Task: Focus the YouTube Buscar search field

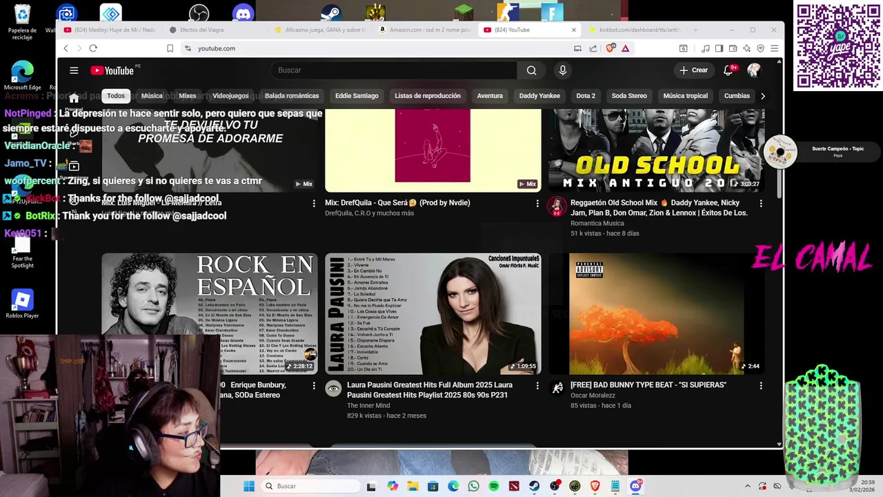Action: click(x=394, y=70)
